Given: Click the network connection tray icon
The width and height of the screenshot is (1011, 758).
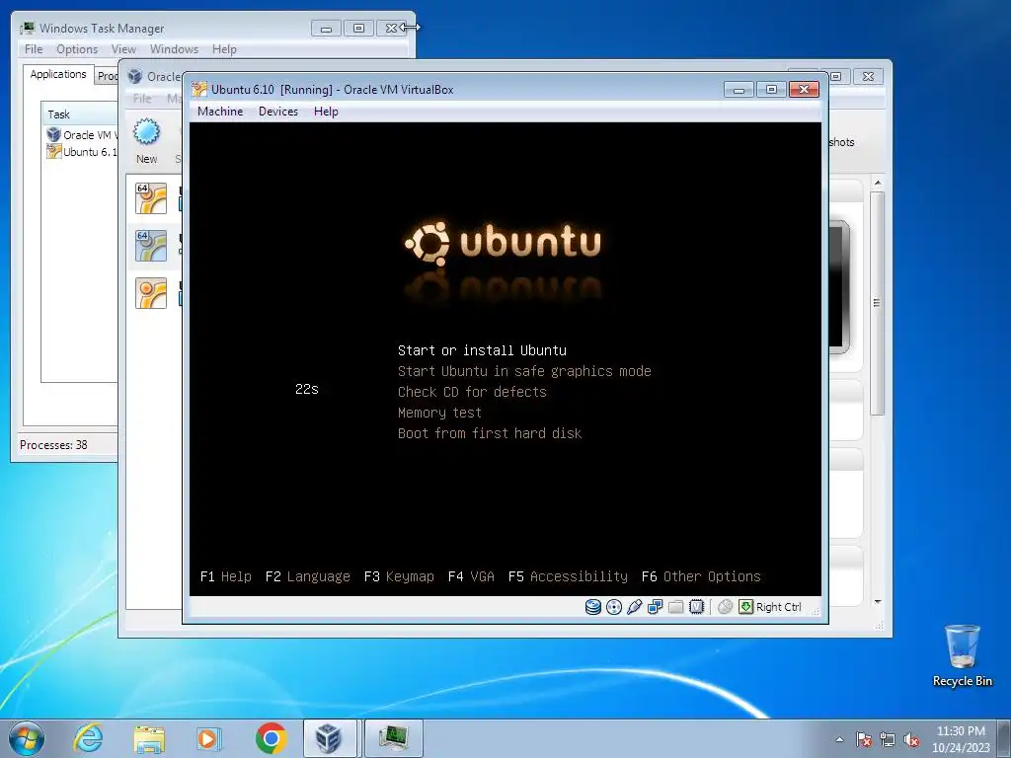Looking at the screenshot, I should (888, 740).
